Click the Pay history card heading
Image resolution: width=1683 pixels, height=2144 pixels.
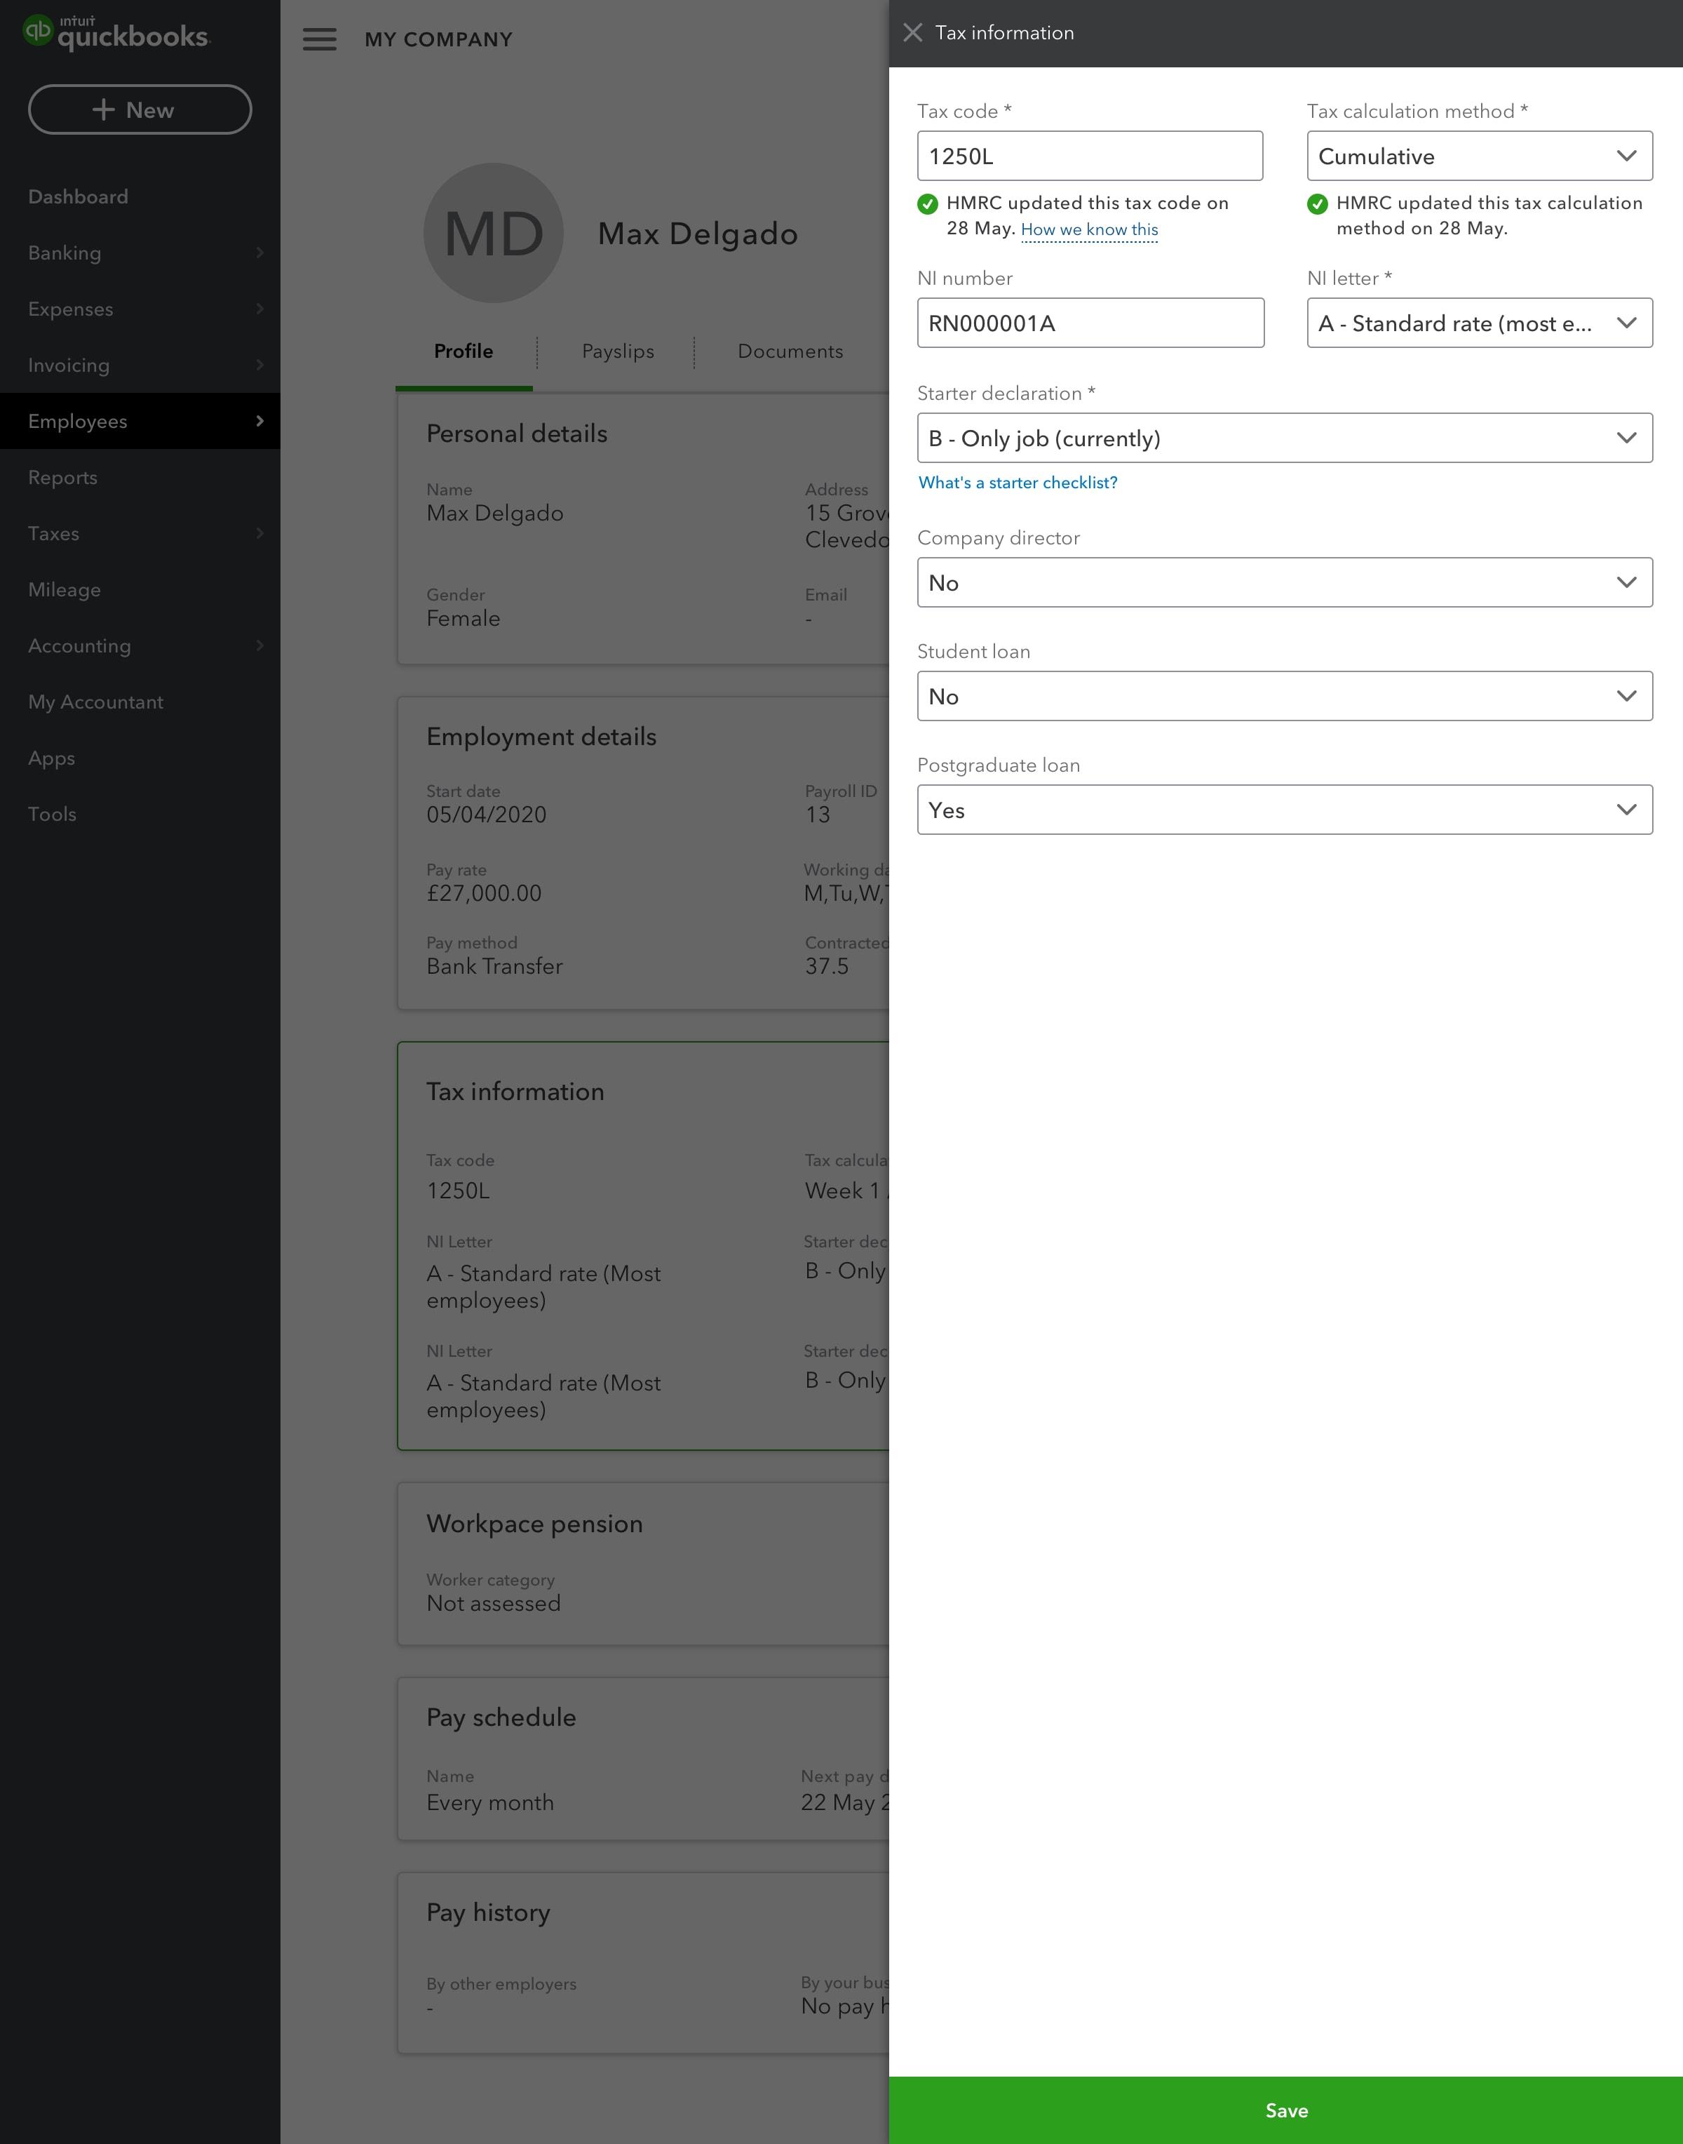pyautogui.click(x=488, y=1913)
